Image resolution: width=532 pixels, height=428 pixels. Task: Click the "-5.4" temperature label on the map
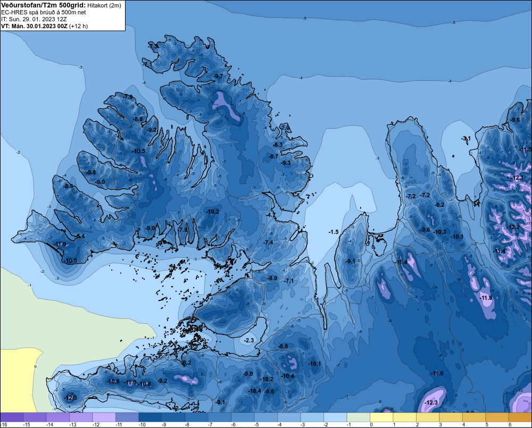tap(80, 236)
